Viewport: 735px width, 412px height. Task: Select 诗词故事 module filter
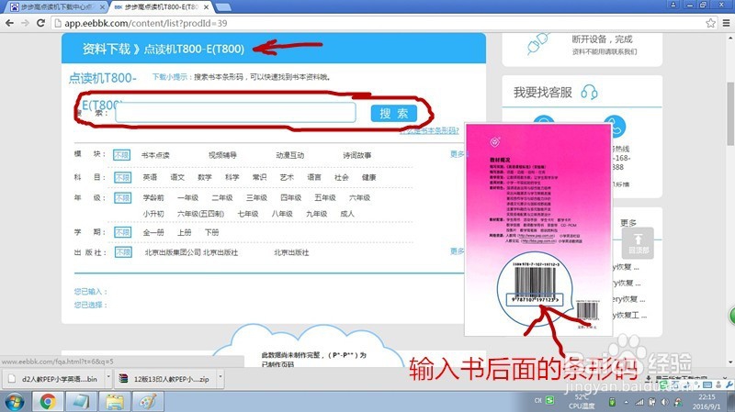point(356,155)
